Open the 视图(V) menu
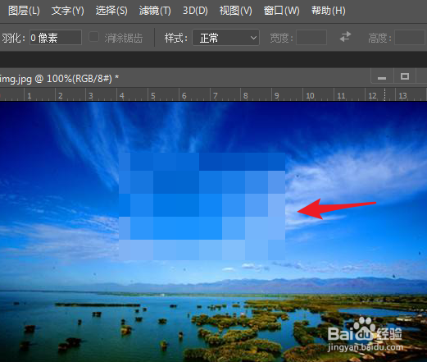 (x=236, y=11)
